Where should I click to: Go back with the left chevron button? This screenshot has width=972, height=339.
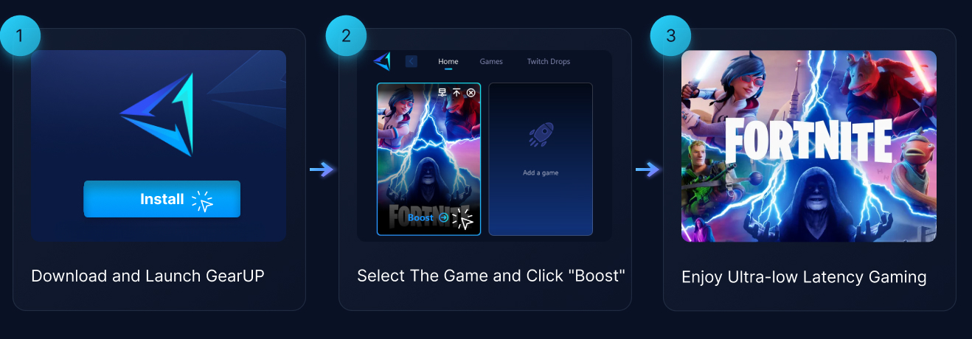411,61
